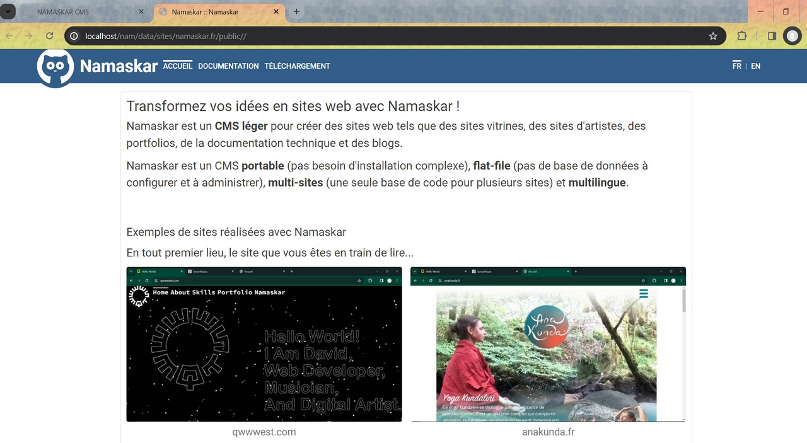
Task: Go to the TÉLÉCHARGEMENT page
Action: pyautogui.click(x=297, y=66)
